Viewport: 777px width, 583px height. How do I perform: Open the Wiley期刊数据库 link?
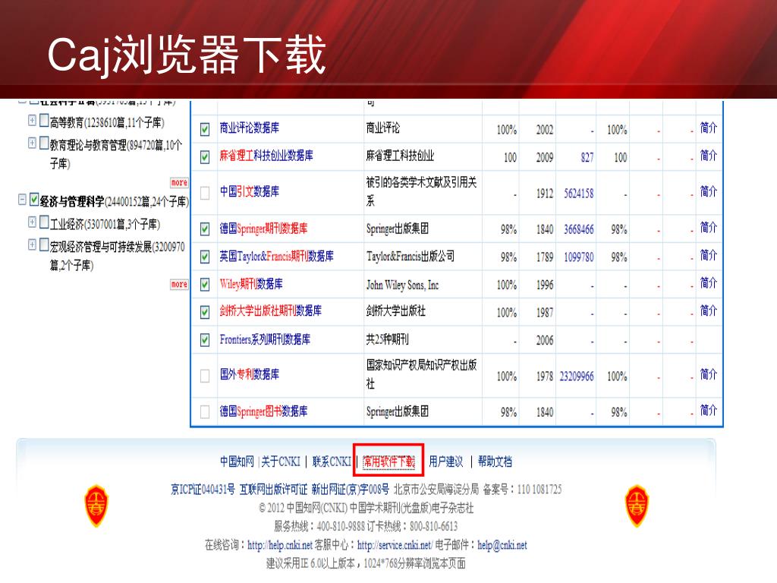point(251,284)
